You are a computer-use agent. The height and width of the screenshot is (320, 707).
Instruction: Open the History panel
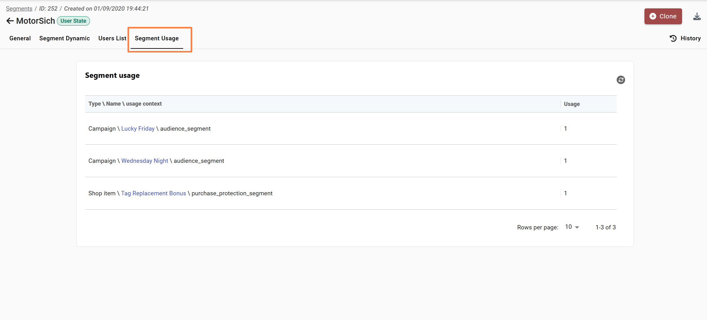pos(685,38)
